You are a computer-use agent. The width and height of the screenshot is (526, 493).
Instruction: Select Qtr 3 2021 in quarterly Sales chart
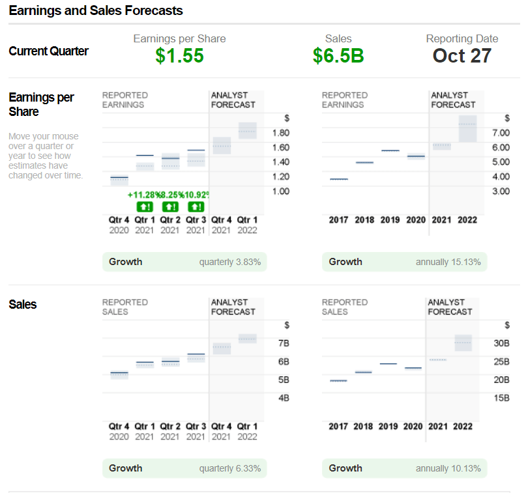196,431
